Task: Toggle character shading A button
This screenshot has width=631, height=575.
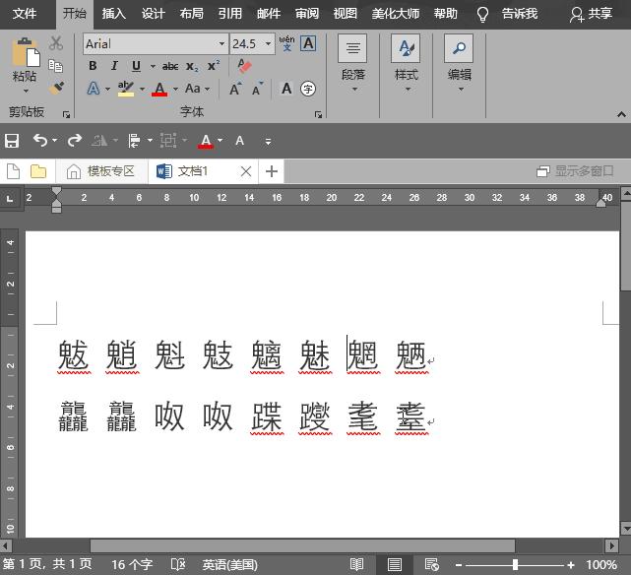Action: [x=286, y=89]
